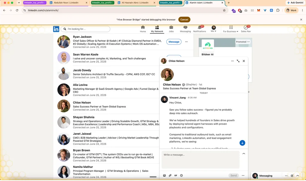Open Chloe Nelson's profile name in chat
306x181 pixels.
pos(172,85)
